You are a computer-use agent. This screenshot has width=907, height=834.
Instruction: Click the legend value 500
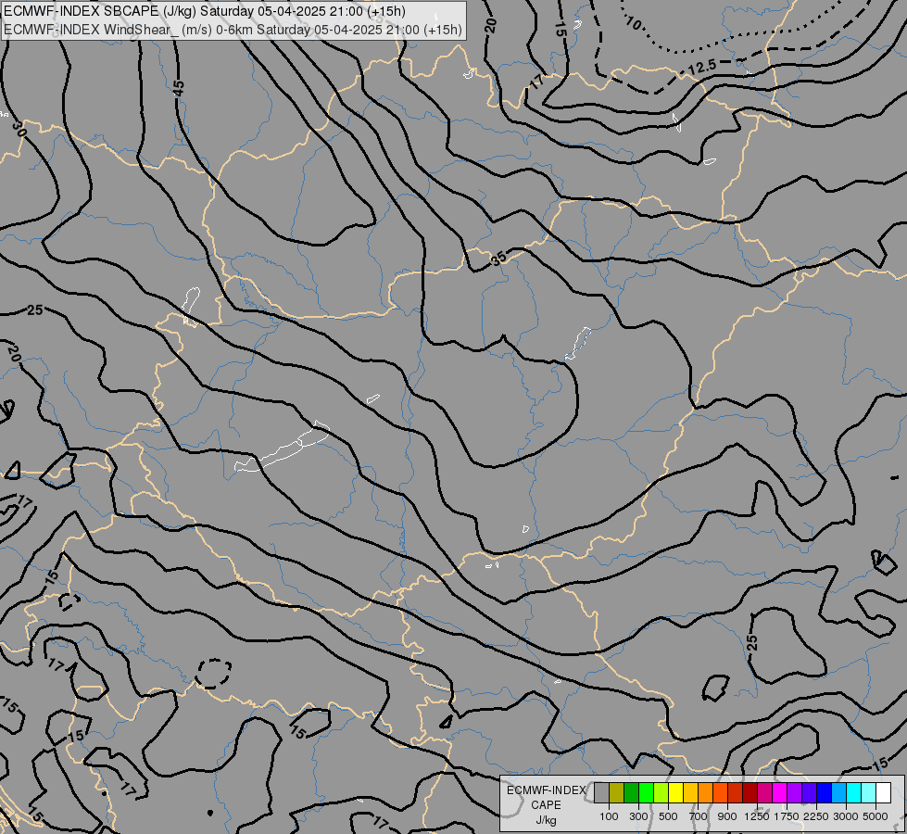point(668,816)
